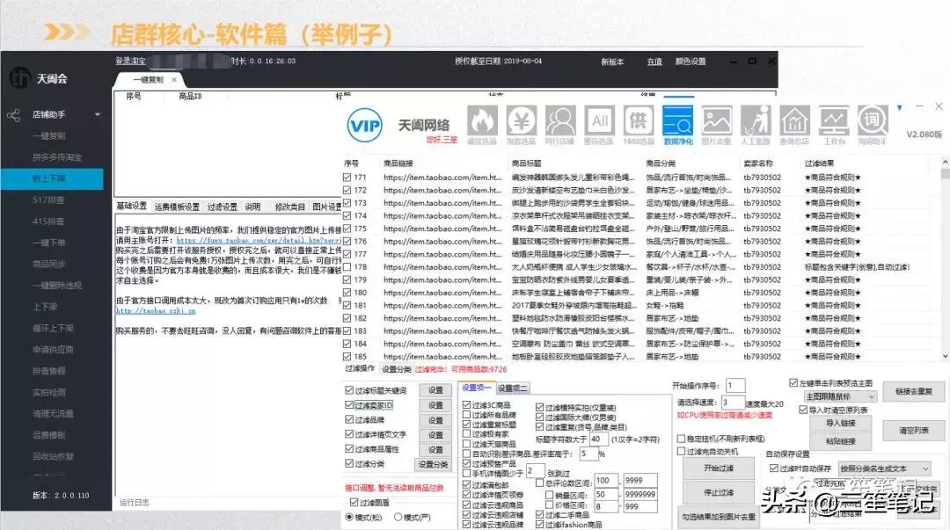Click the 工作台 icon

pyautogui.click(x=833, y=123)
